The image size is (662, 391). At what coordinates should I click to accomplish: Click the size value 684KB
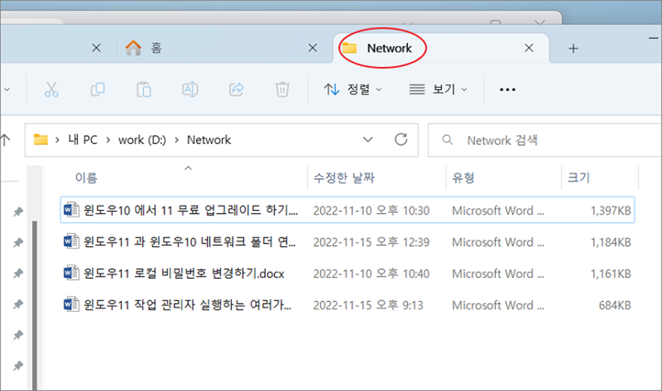coord(615,305)
